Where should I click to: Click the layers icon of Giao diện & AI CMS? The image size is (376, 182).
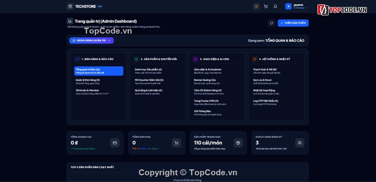coord(196,59)
